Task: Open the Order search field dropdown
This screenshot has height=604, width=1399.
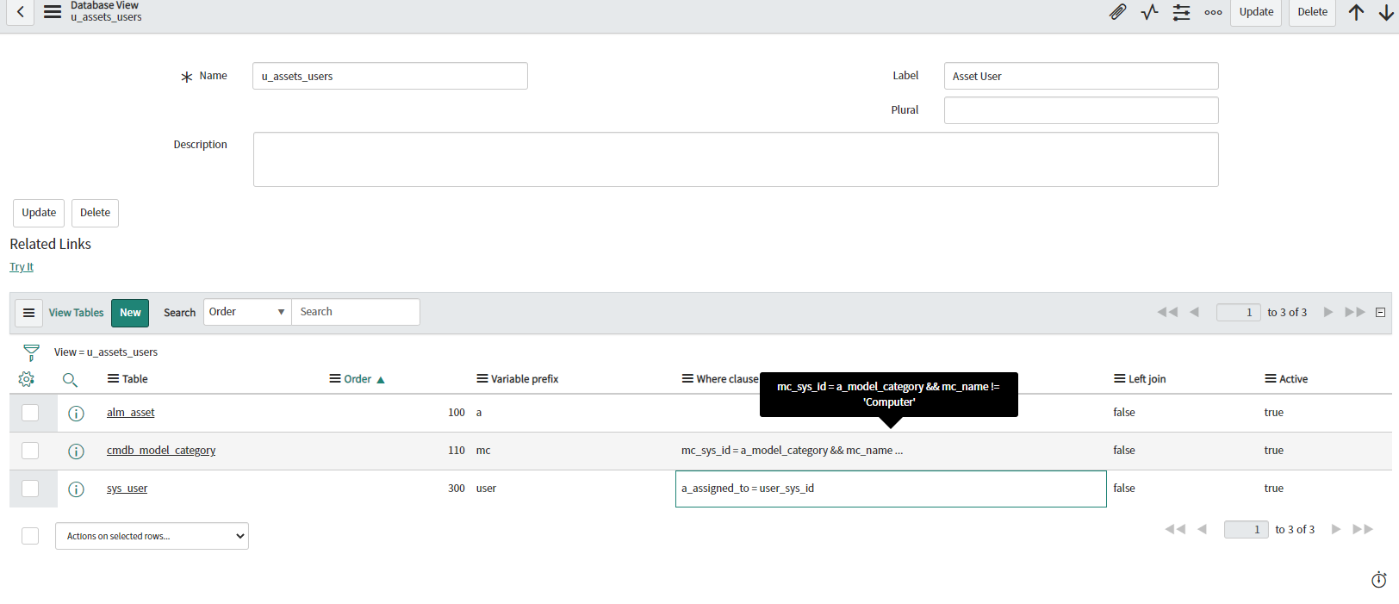Action: click(247, 312)
